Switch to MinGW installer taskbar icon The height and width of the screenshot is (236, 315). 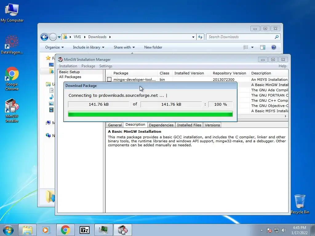[x=123, y=230]
